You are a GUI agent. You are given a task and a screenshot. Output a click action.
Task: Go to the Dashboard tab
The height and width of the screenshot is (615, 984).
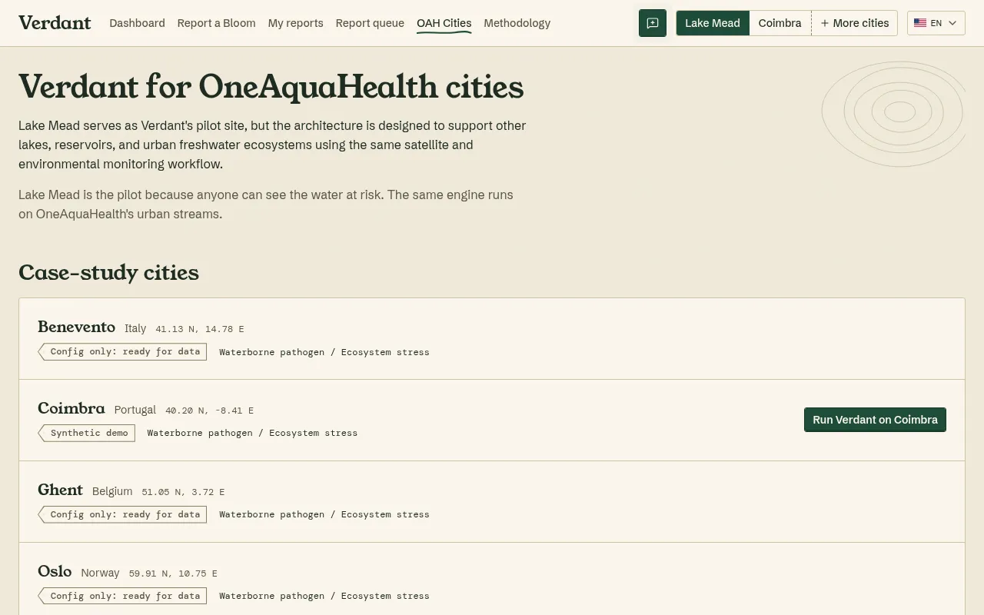tap(137, 23)
